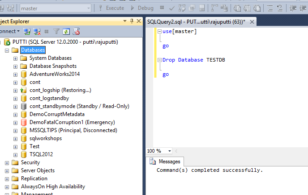Close the Object Explorer panel
The image size is (308, 195).
tap(139, 21)
